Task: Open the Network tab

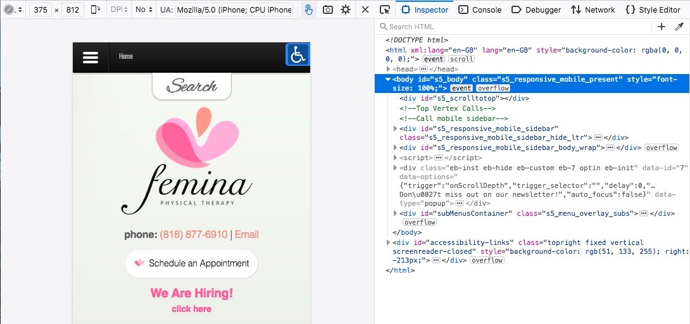Action: click(593, 9)
